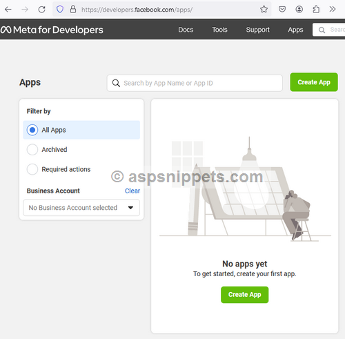The height and width of the screenshot is (339, 345).
Task: Click the browser forward arrow
Action: (25, 10)
